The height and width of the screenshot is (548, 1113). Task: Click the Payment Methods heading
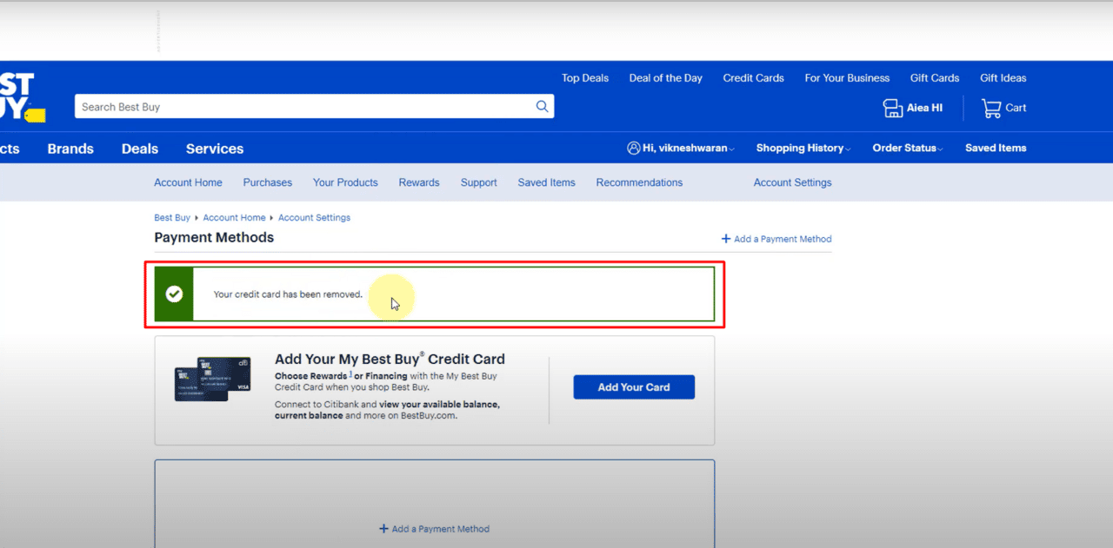[214, 238]
